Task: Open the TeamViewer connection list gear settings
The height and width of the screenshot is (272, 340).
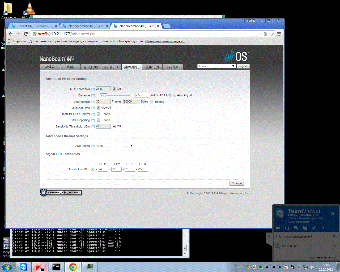Action: tap(335, 236)
